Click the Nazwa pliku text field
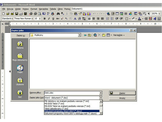Screen dimensions: 162x122 coord(72,93)
